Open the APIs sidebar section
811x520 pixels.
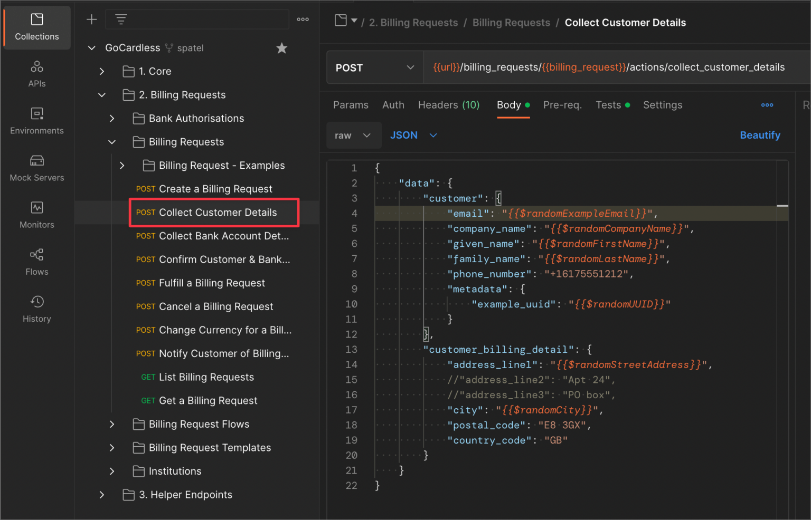(37, 74)
